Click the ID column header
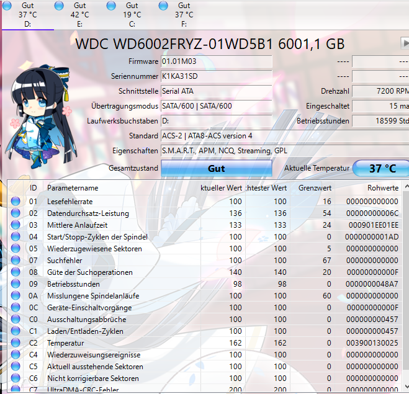 (x=34, y=188)
